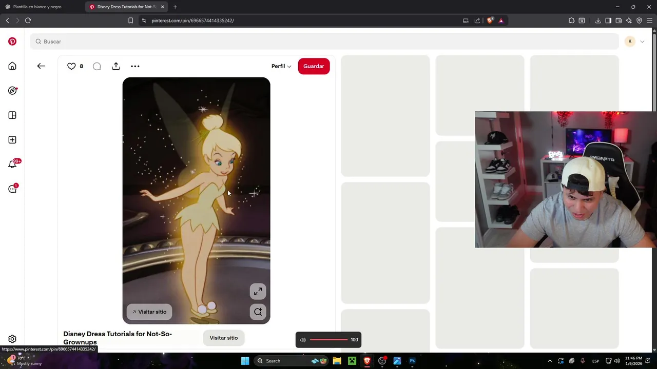657x369 pixels.
Task: Save pin with Guardar button
Action: pos(314,66)
